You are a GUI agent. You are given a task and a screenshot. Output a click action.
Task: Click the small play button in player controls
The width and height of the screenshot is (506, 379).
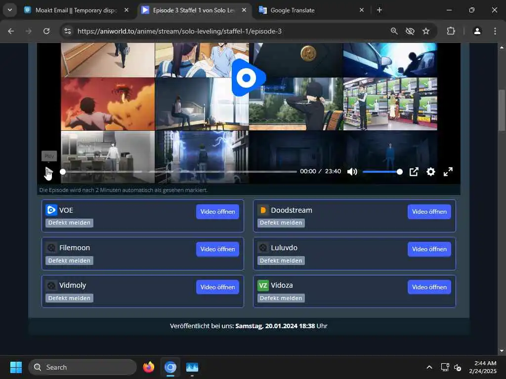click(48, 172)
